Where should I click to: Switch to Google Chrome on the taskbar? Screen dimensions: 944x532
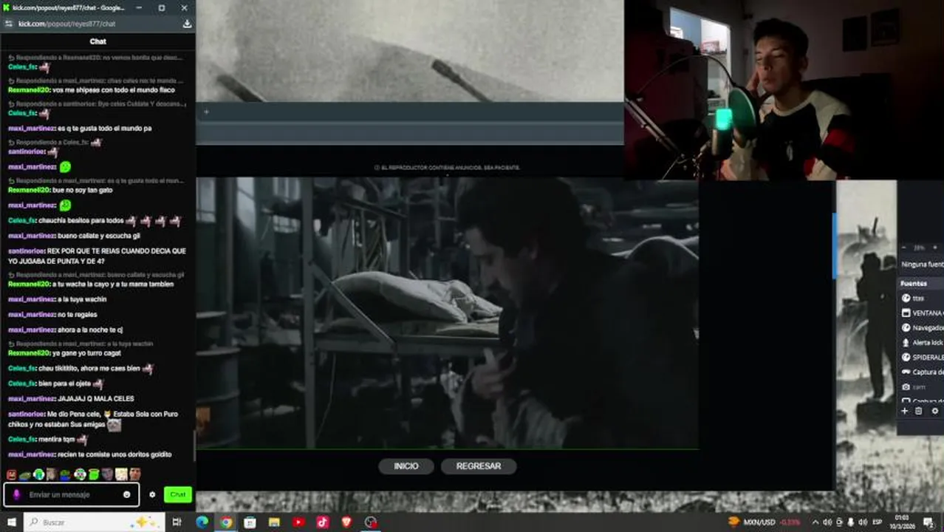point(226,522)
